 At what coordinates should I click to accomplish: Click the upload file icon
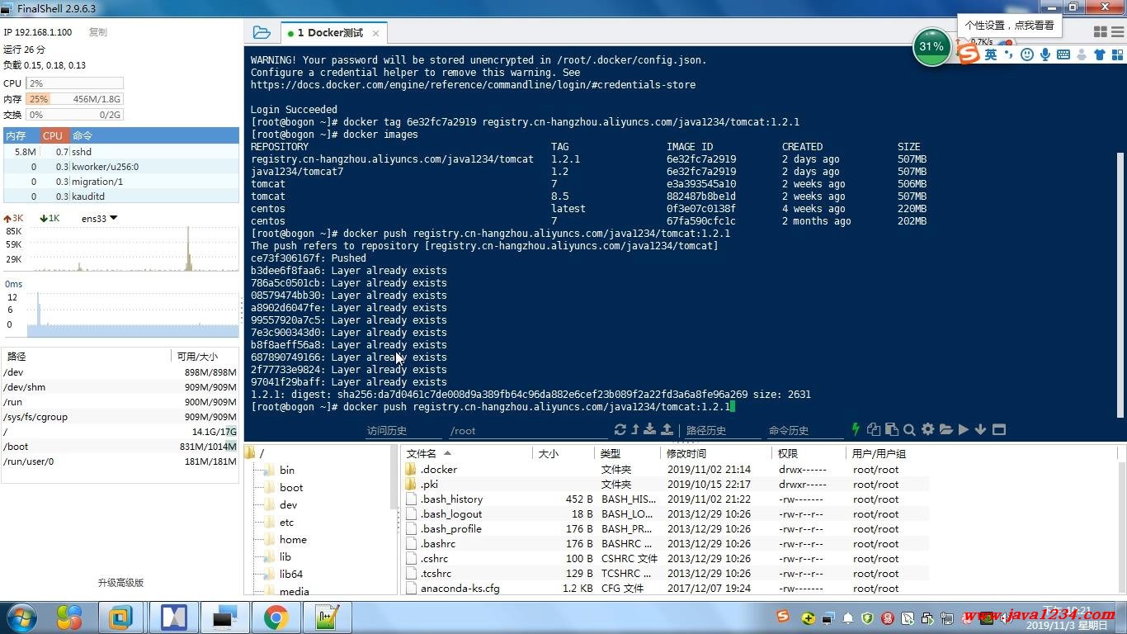point(667,429)
